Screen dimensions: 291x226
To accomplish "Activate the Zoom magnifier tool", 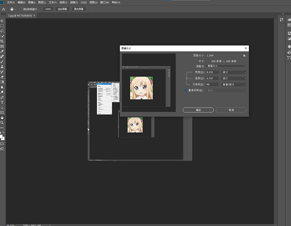I will (2, 123).
